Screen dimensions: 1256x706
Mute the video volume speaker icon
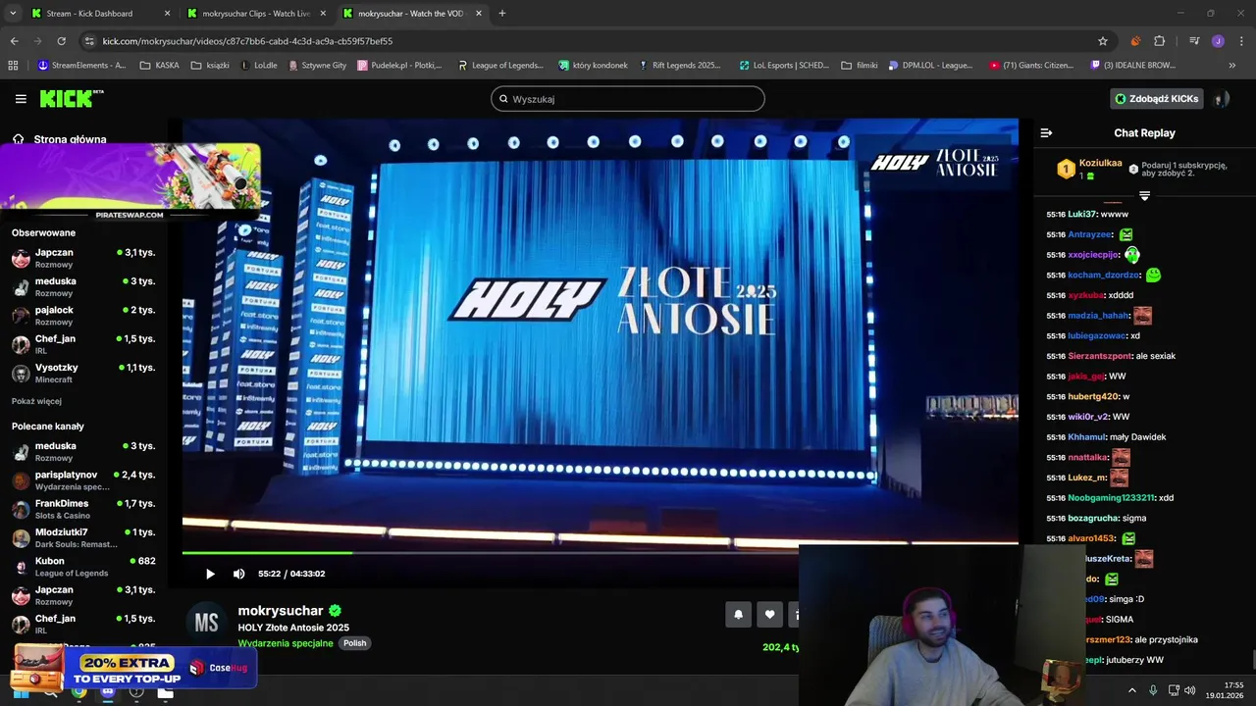click(x=238, y=574)
